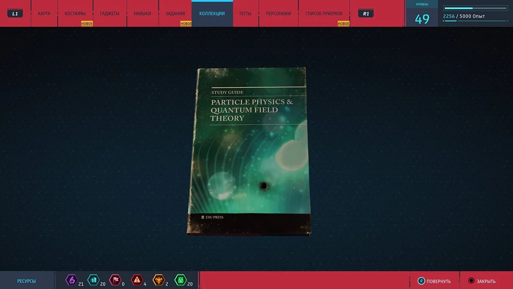Click the experience progress bar
This screenshot has height=289, width=513.
pyautogui.click(x=475, y=8)
